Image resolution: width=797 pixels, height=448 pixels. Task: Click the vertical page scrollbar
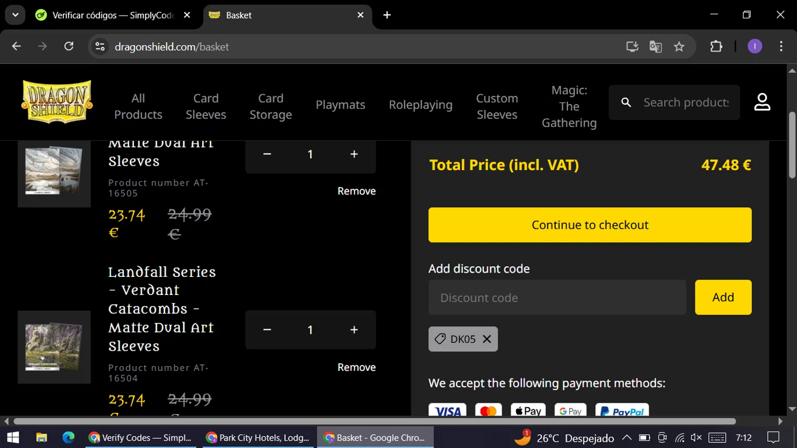[792, 145]
